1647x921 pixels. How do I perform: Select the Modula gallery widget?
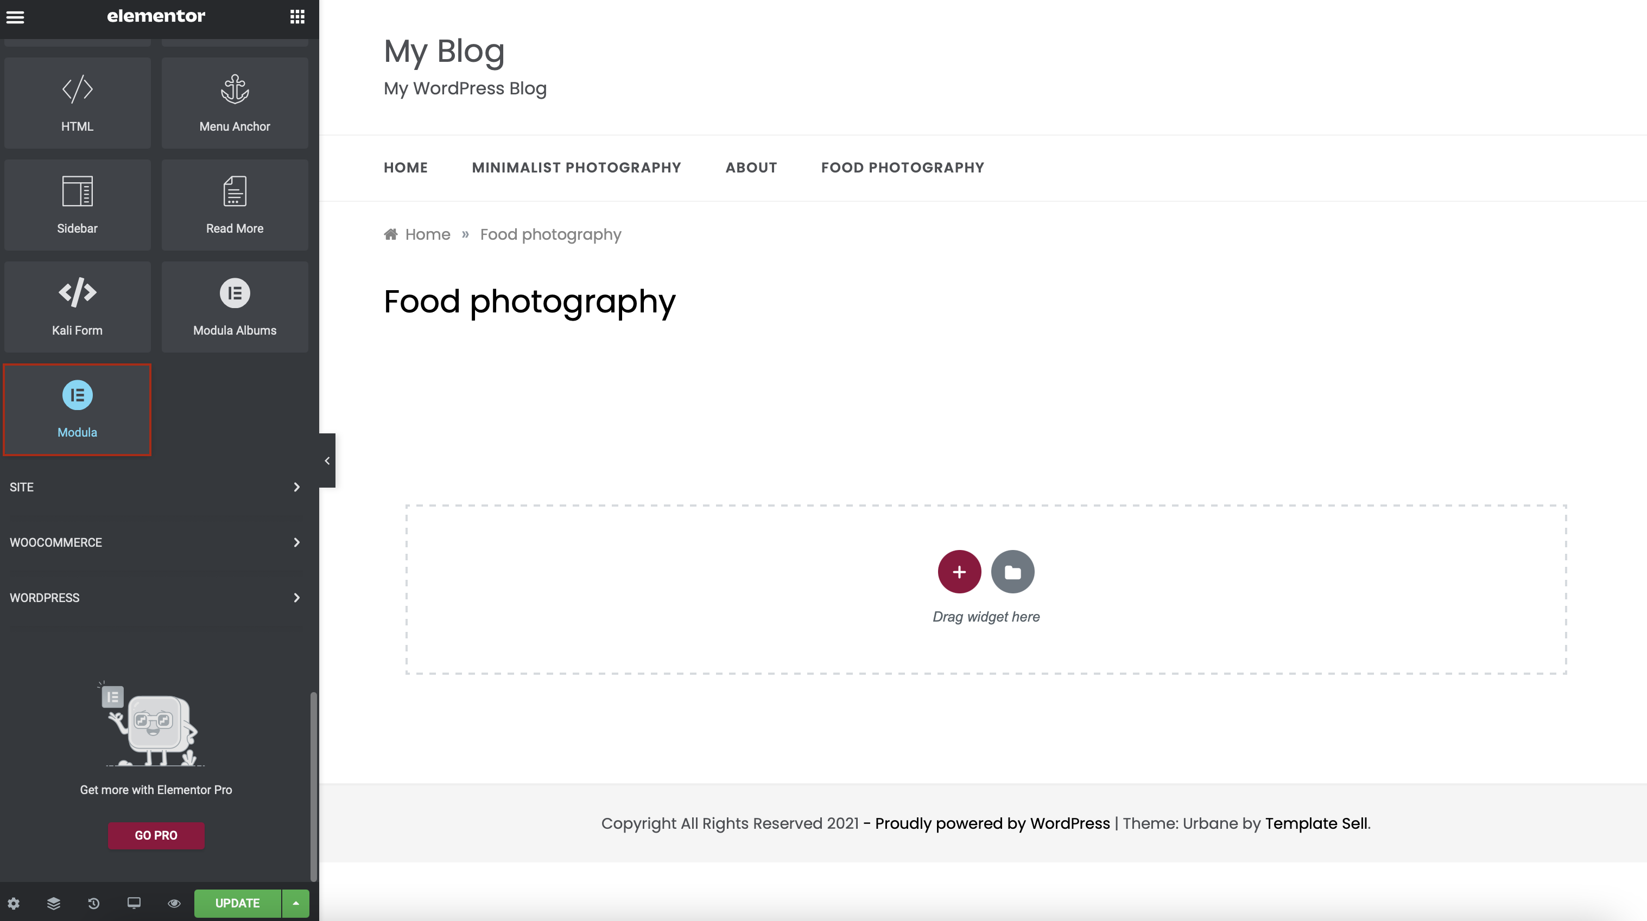pos(78,410)
